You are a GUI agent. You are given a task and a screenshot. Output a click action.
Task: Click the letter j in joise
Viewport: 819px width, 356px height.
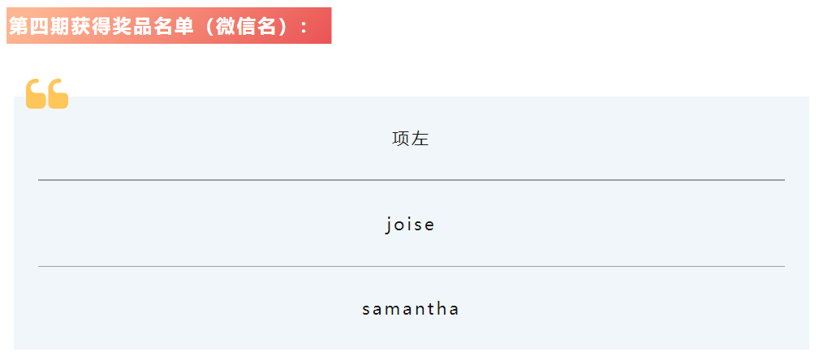(x=388, y=225)
